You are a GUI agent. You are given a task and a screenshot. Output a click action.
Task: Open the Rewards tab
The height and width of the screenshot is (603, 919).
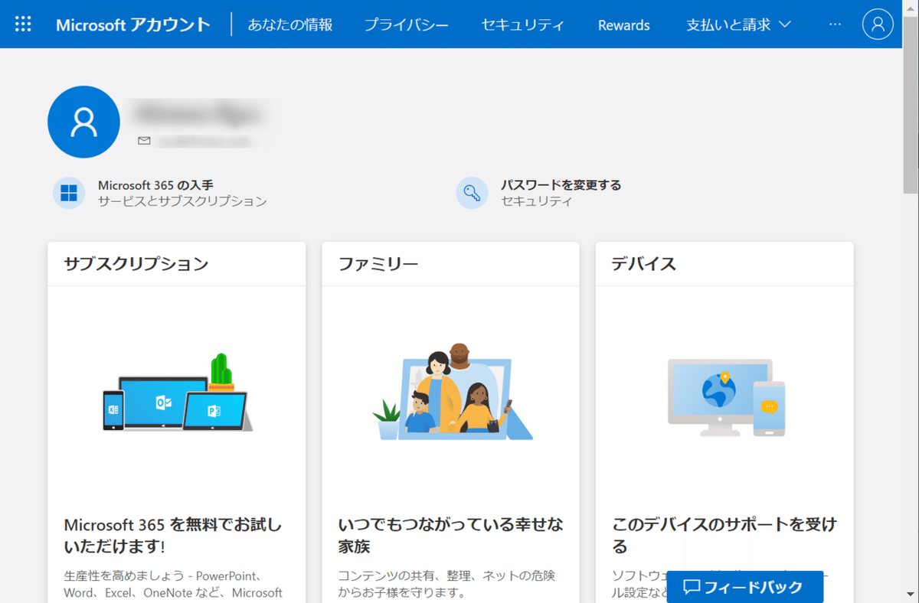point(624,25)
